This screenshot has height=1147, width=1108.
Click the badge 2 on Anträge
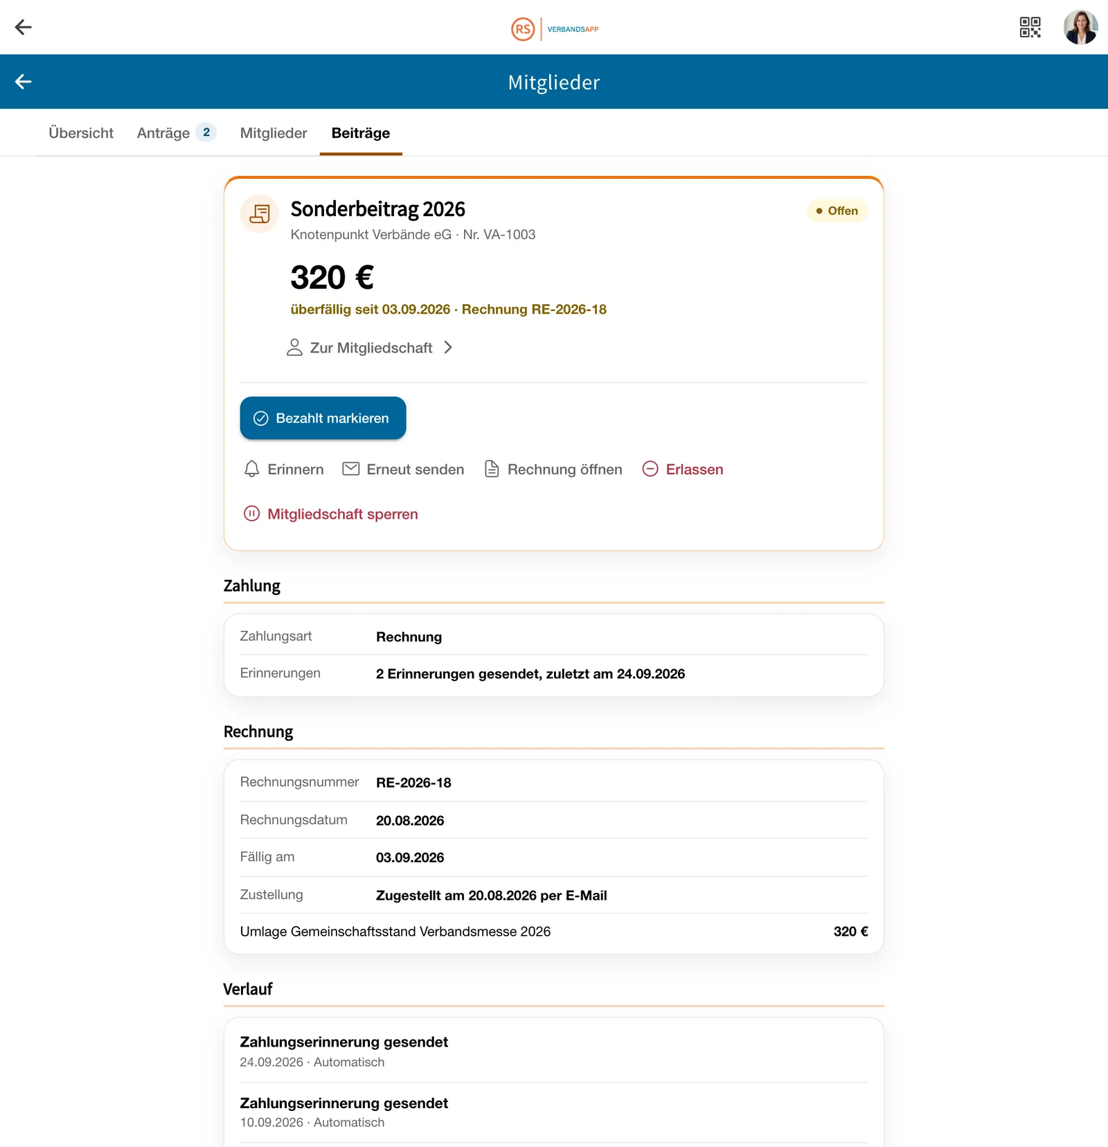click(206, 132)
